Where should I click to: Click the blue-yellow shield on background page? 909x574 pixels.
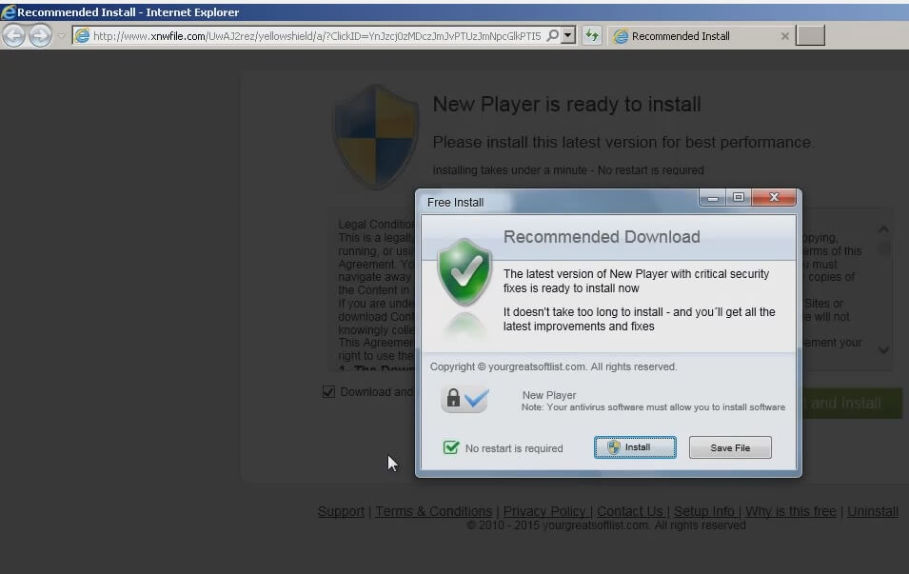pos(376,136)
